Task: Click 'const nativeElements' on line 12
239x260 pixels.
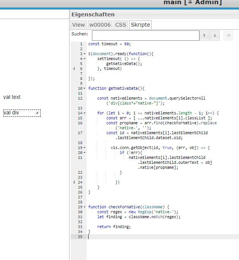Action: (120, 98)
